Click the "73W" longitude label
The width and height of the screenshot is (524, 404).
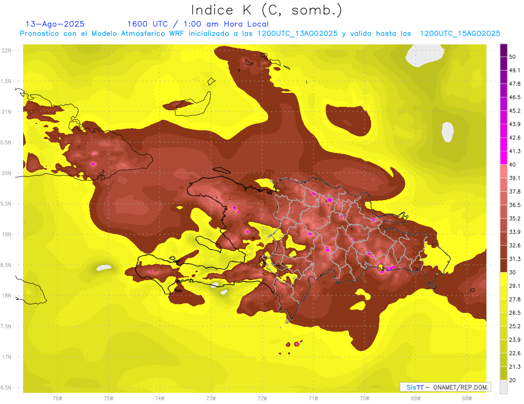tap(211, 398)
